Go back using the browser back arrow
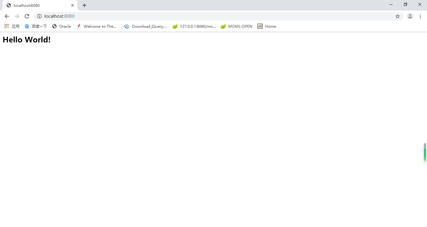427x227 pixels. click(7, 16)
